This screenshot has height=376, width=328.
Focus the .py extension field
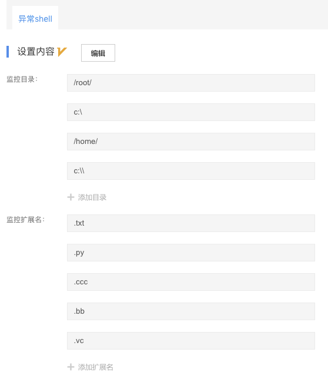coord(191,253)
